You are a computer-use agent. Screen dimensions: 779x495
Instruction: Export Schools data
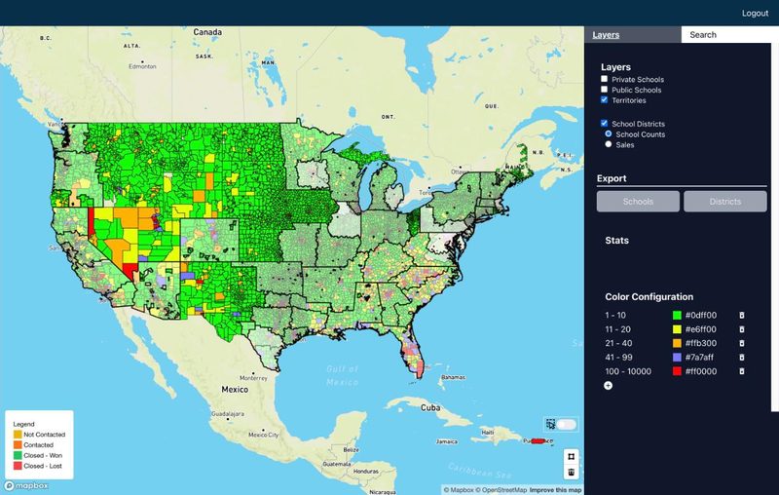point(638,202)
